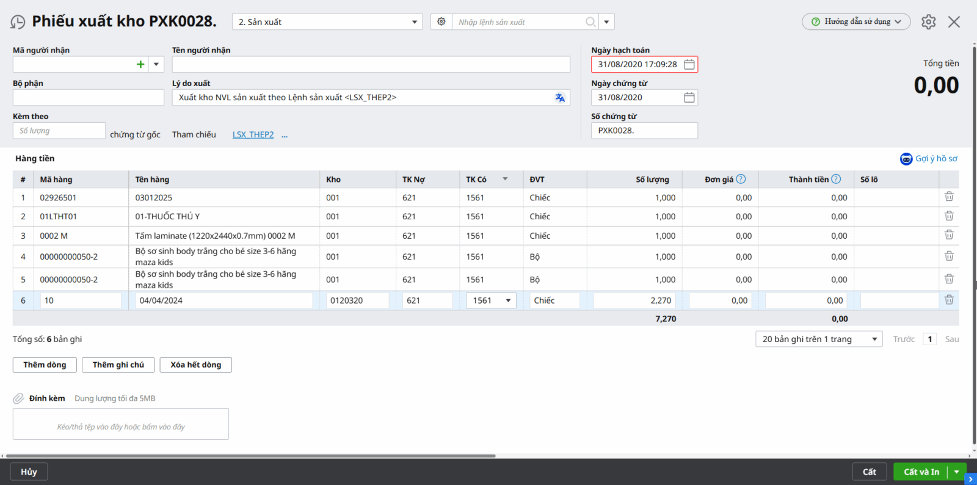The width and height of the screenshot is (977, 485).
Task: Click help icon next to Đơn giá
Action: point(741,179)
